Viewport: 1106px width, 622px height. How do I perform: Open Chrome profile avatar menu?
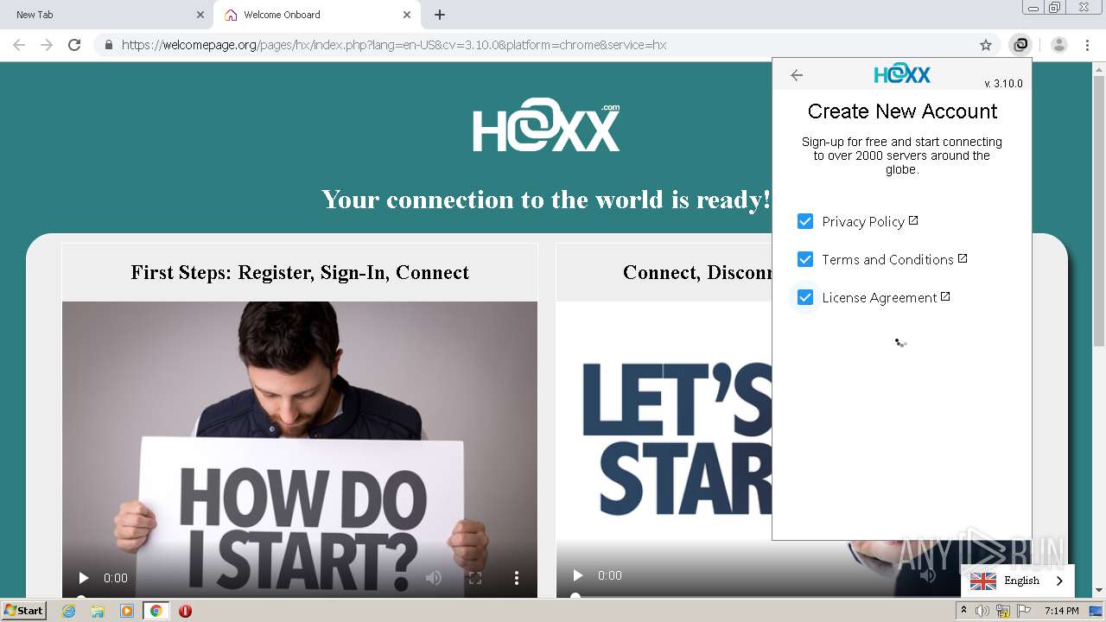1059,45
